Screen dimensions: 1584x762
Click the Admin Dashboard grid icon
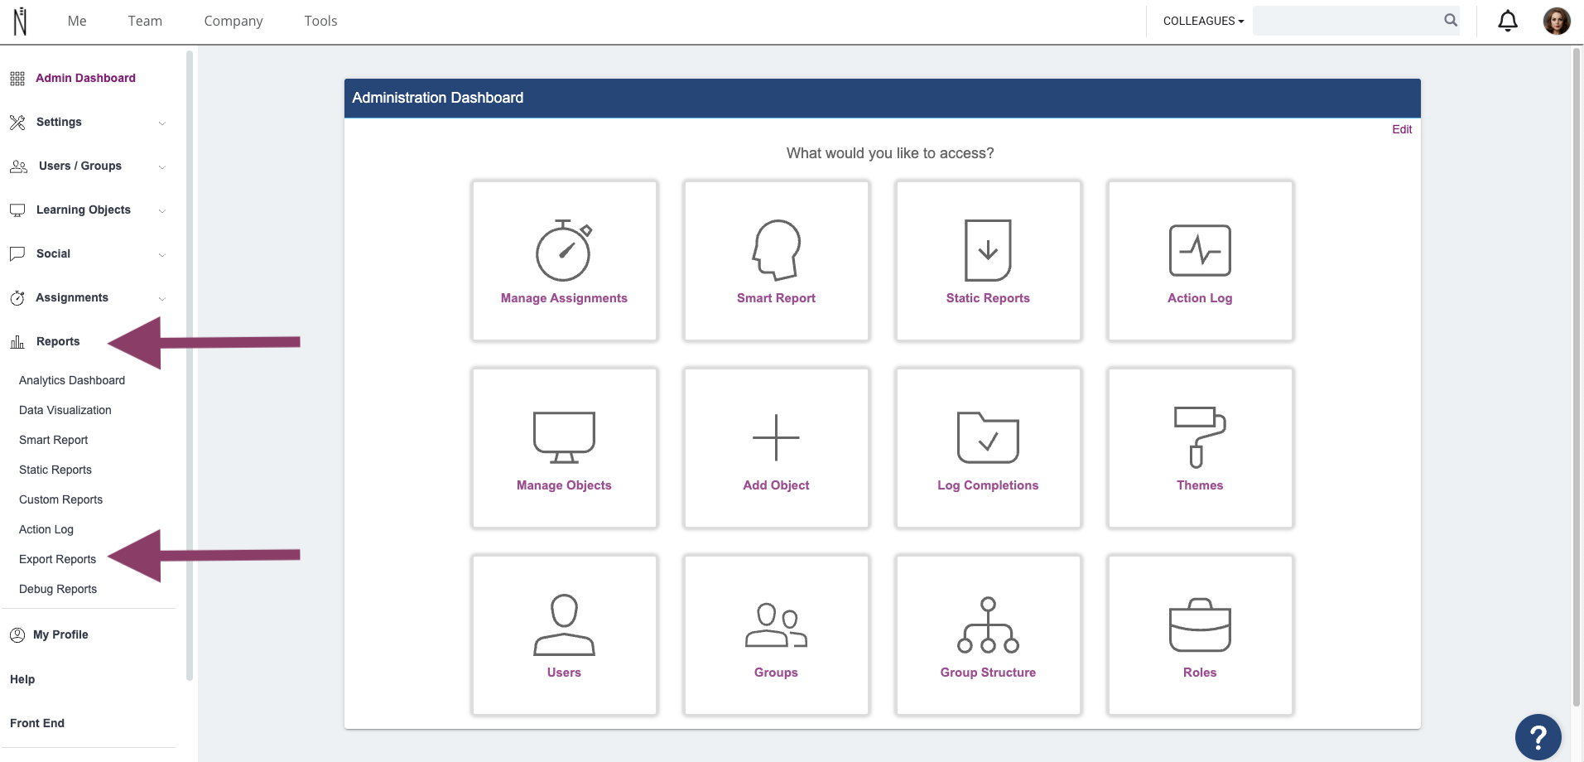coord(17,79)
